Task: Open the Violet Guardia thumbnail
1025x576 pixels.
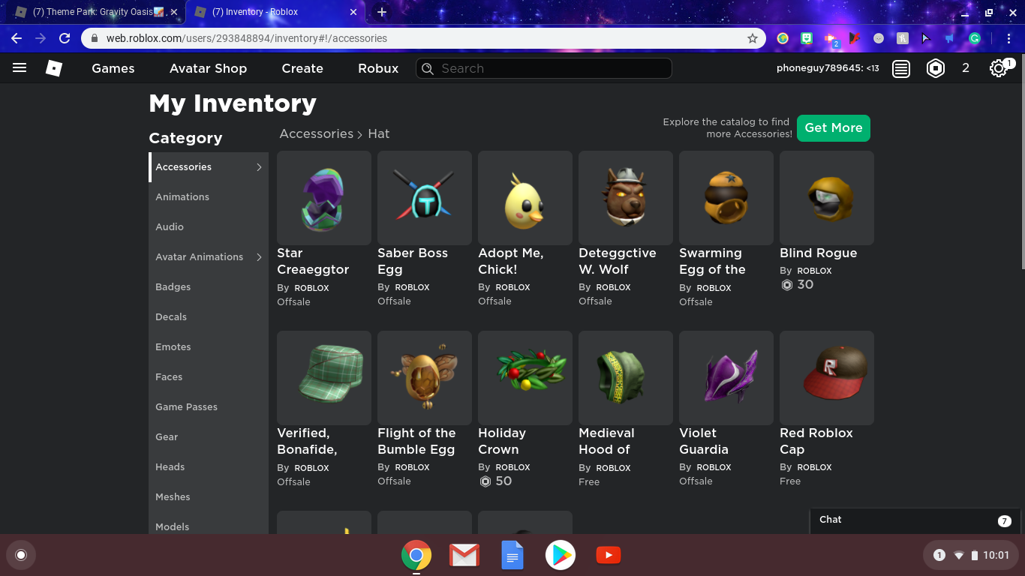Action: 726,378
